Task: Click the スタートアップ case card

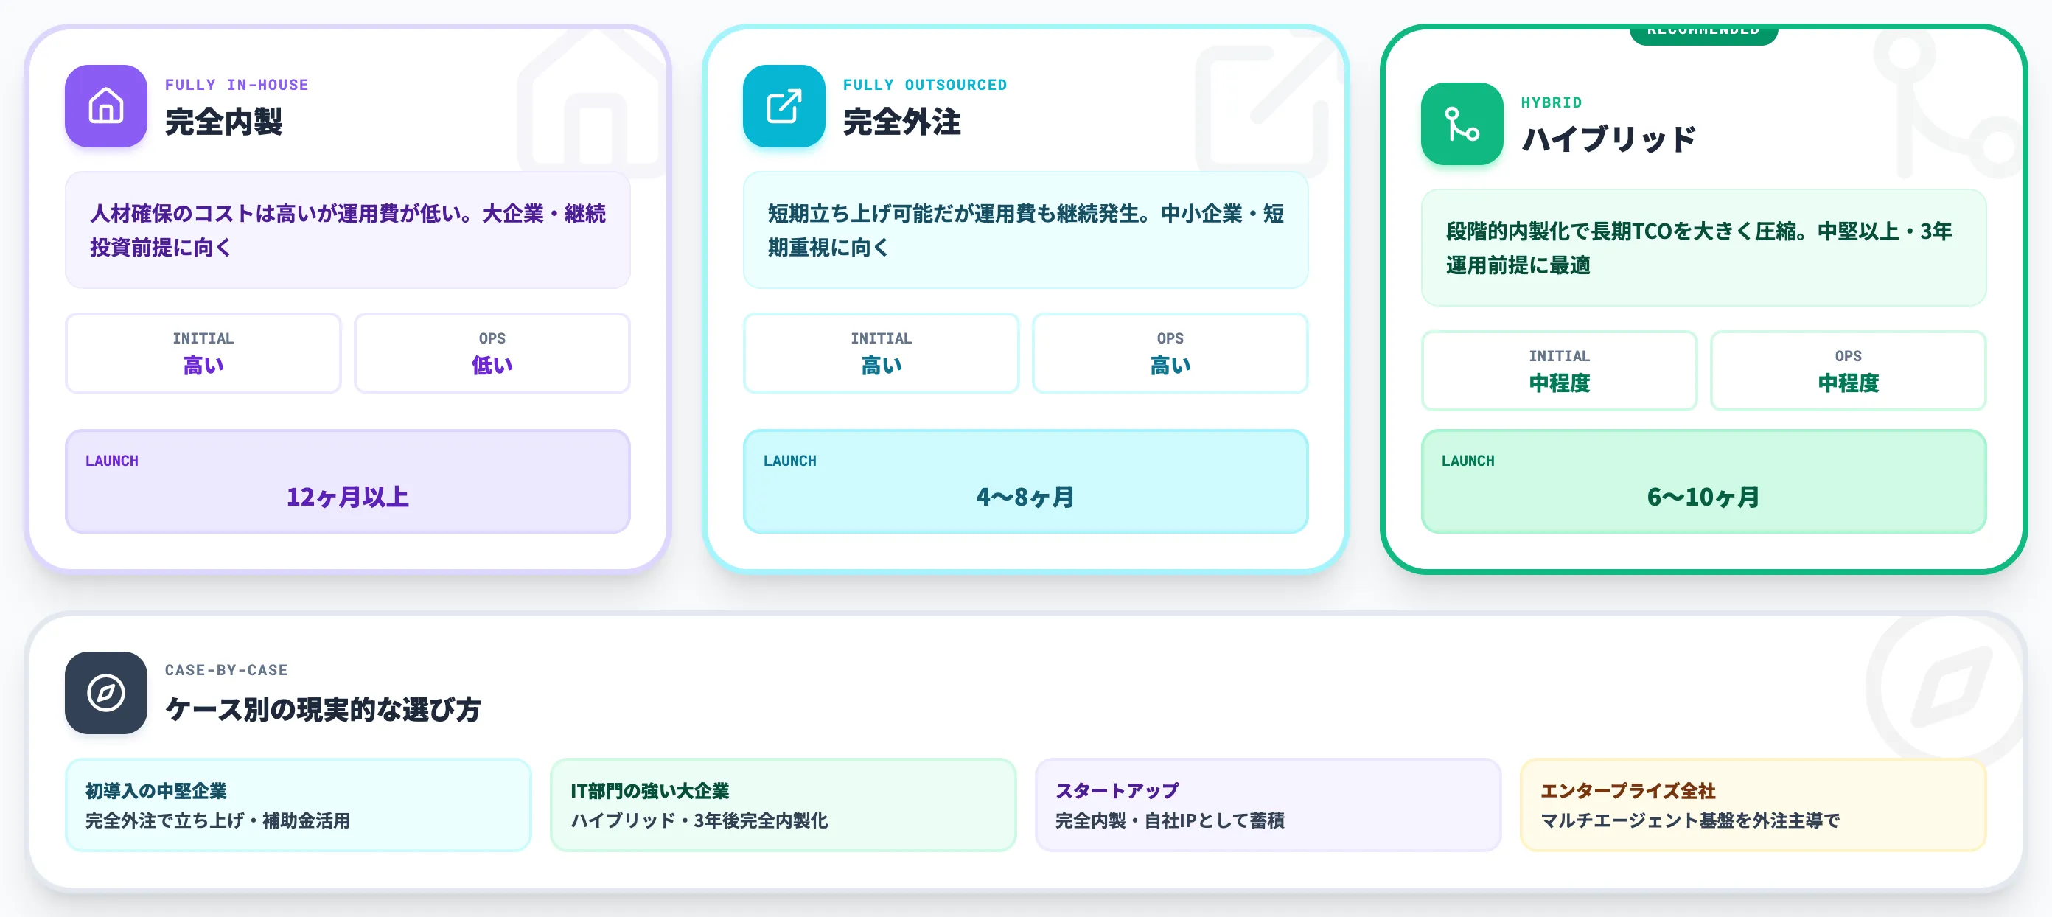Action: (1268, 805)
